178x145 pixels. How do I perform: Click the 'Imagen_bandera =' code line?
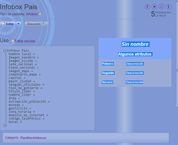click(x=24, y=57)
